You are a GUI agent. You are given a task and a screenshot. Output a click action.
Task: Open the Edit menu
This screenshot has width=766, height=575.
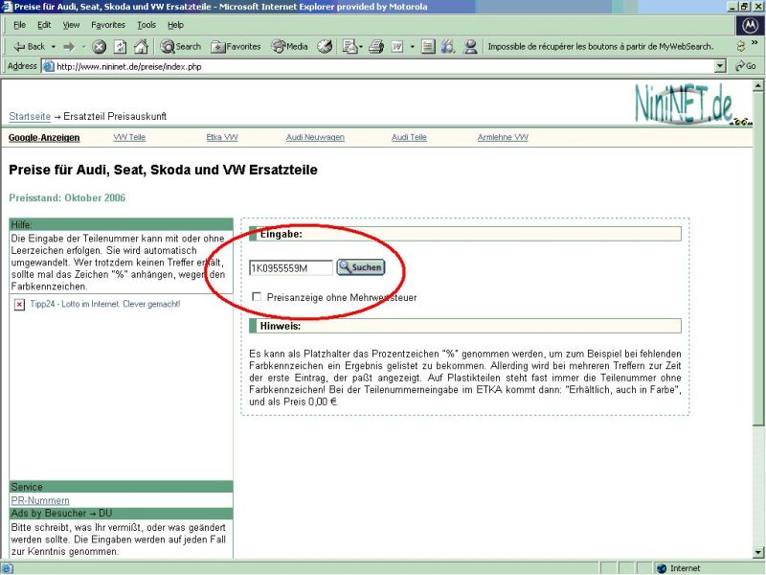coord(44,25)
